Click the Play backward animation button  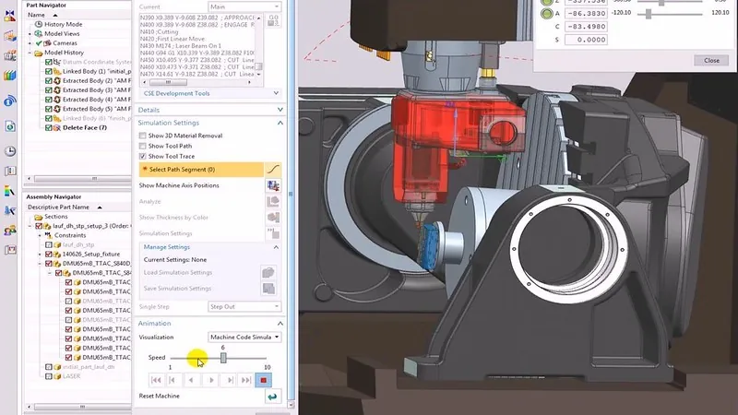[x=192, y=380]
